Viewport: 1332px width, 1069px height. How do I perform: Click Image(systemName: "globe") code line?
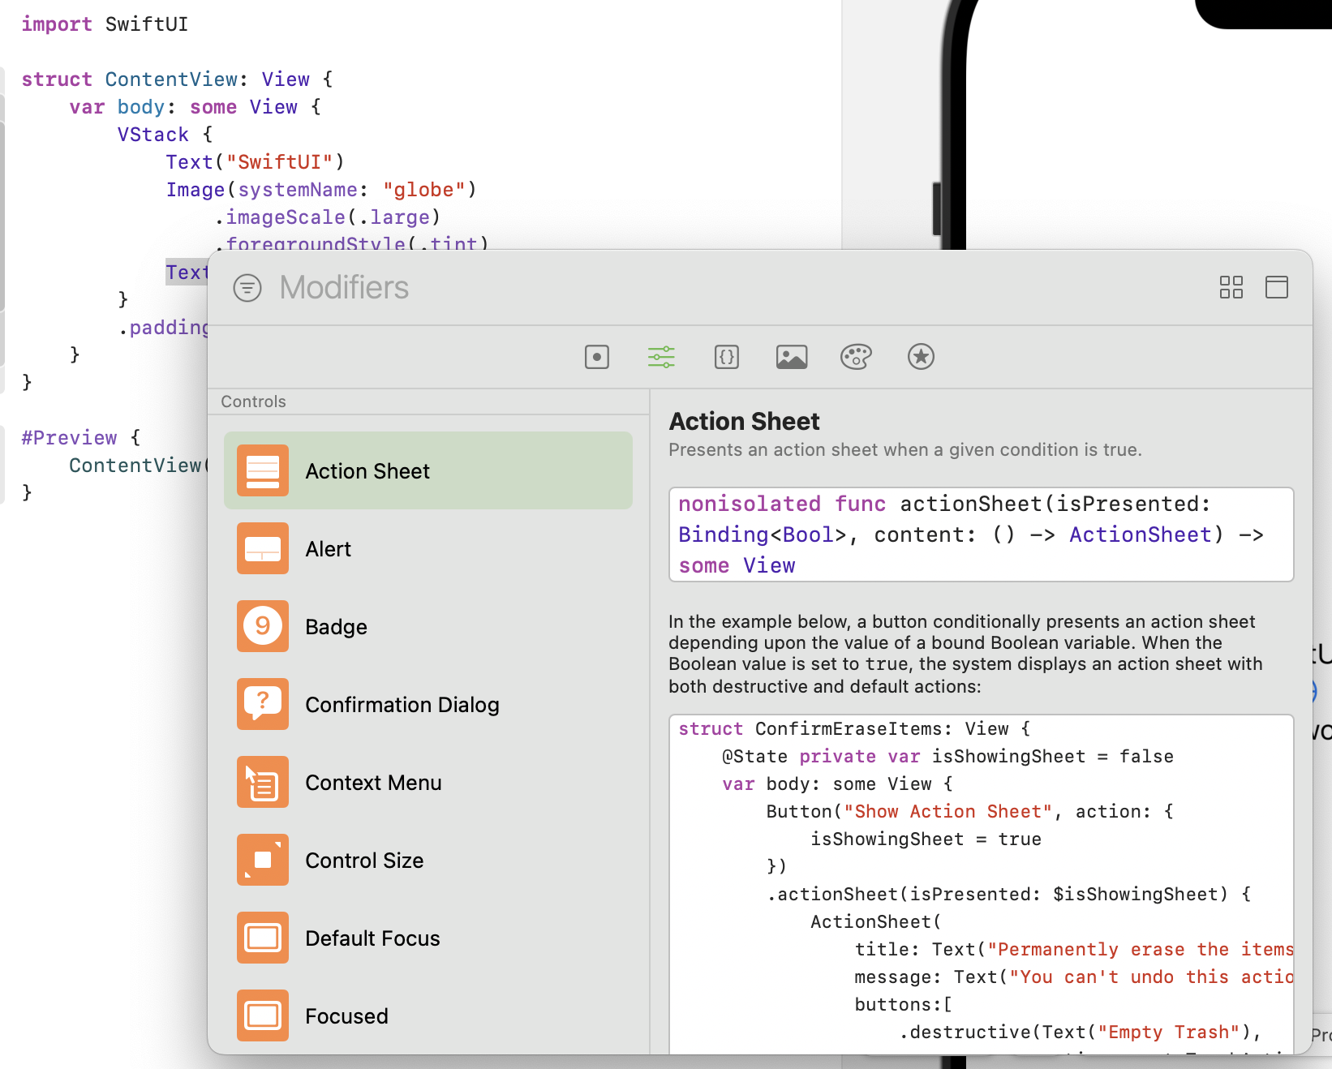pos(321,190)
